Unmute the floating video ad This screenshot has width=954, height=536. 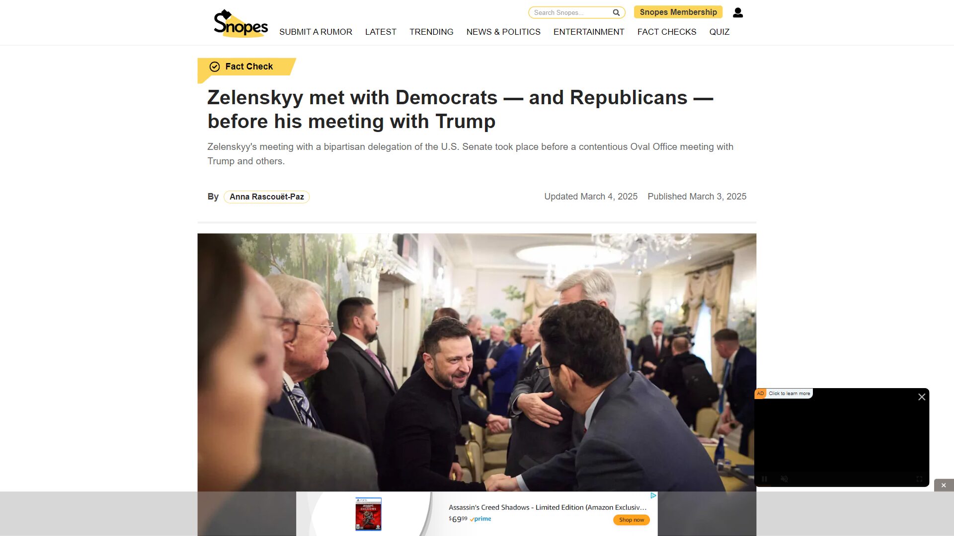[784, 479]
